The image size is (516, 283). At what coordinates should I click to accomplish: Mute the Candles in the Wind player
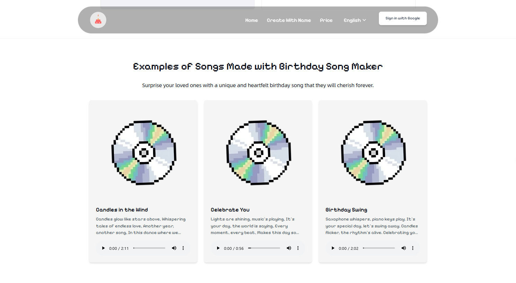click(174, 248)
